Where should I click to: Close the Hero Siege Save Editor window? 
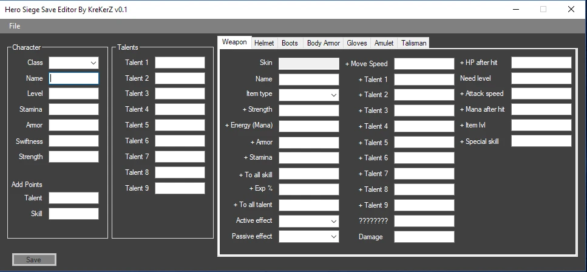(571, 9)
